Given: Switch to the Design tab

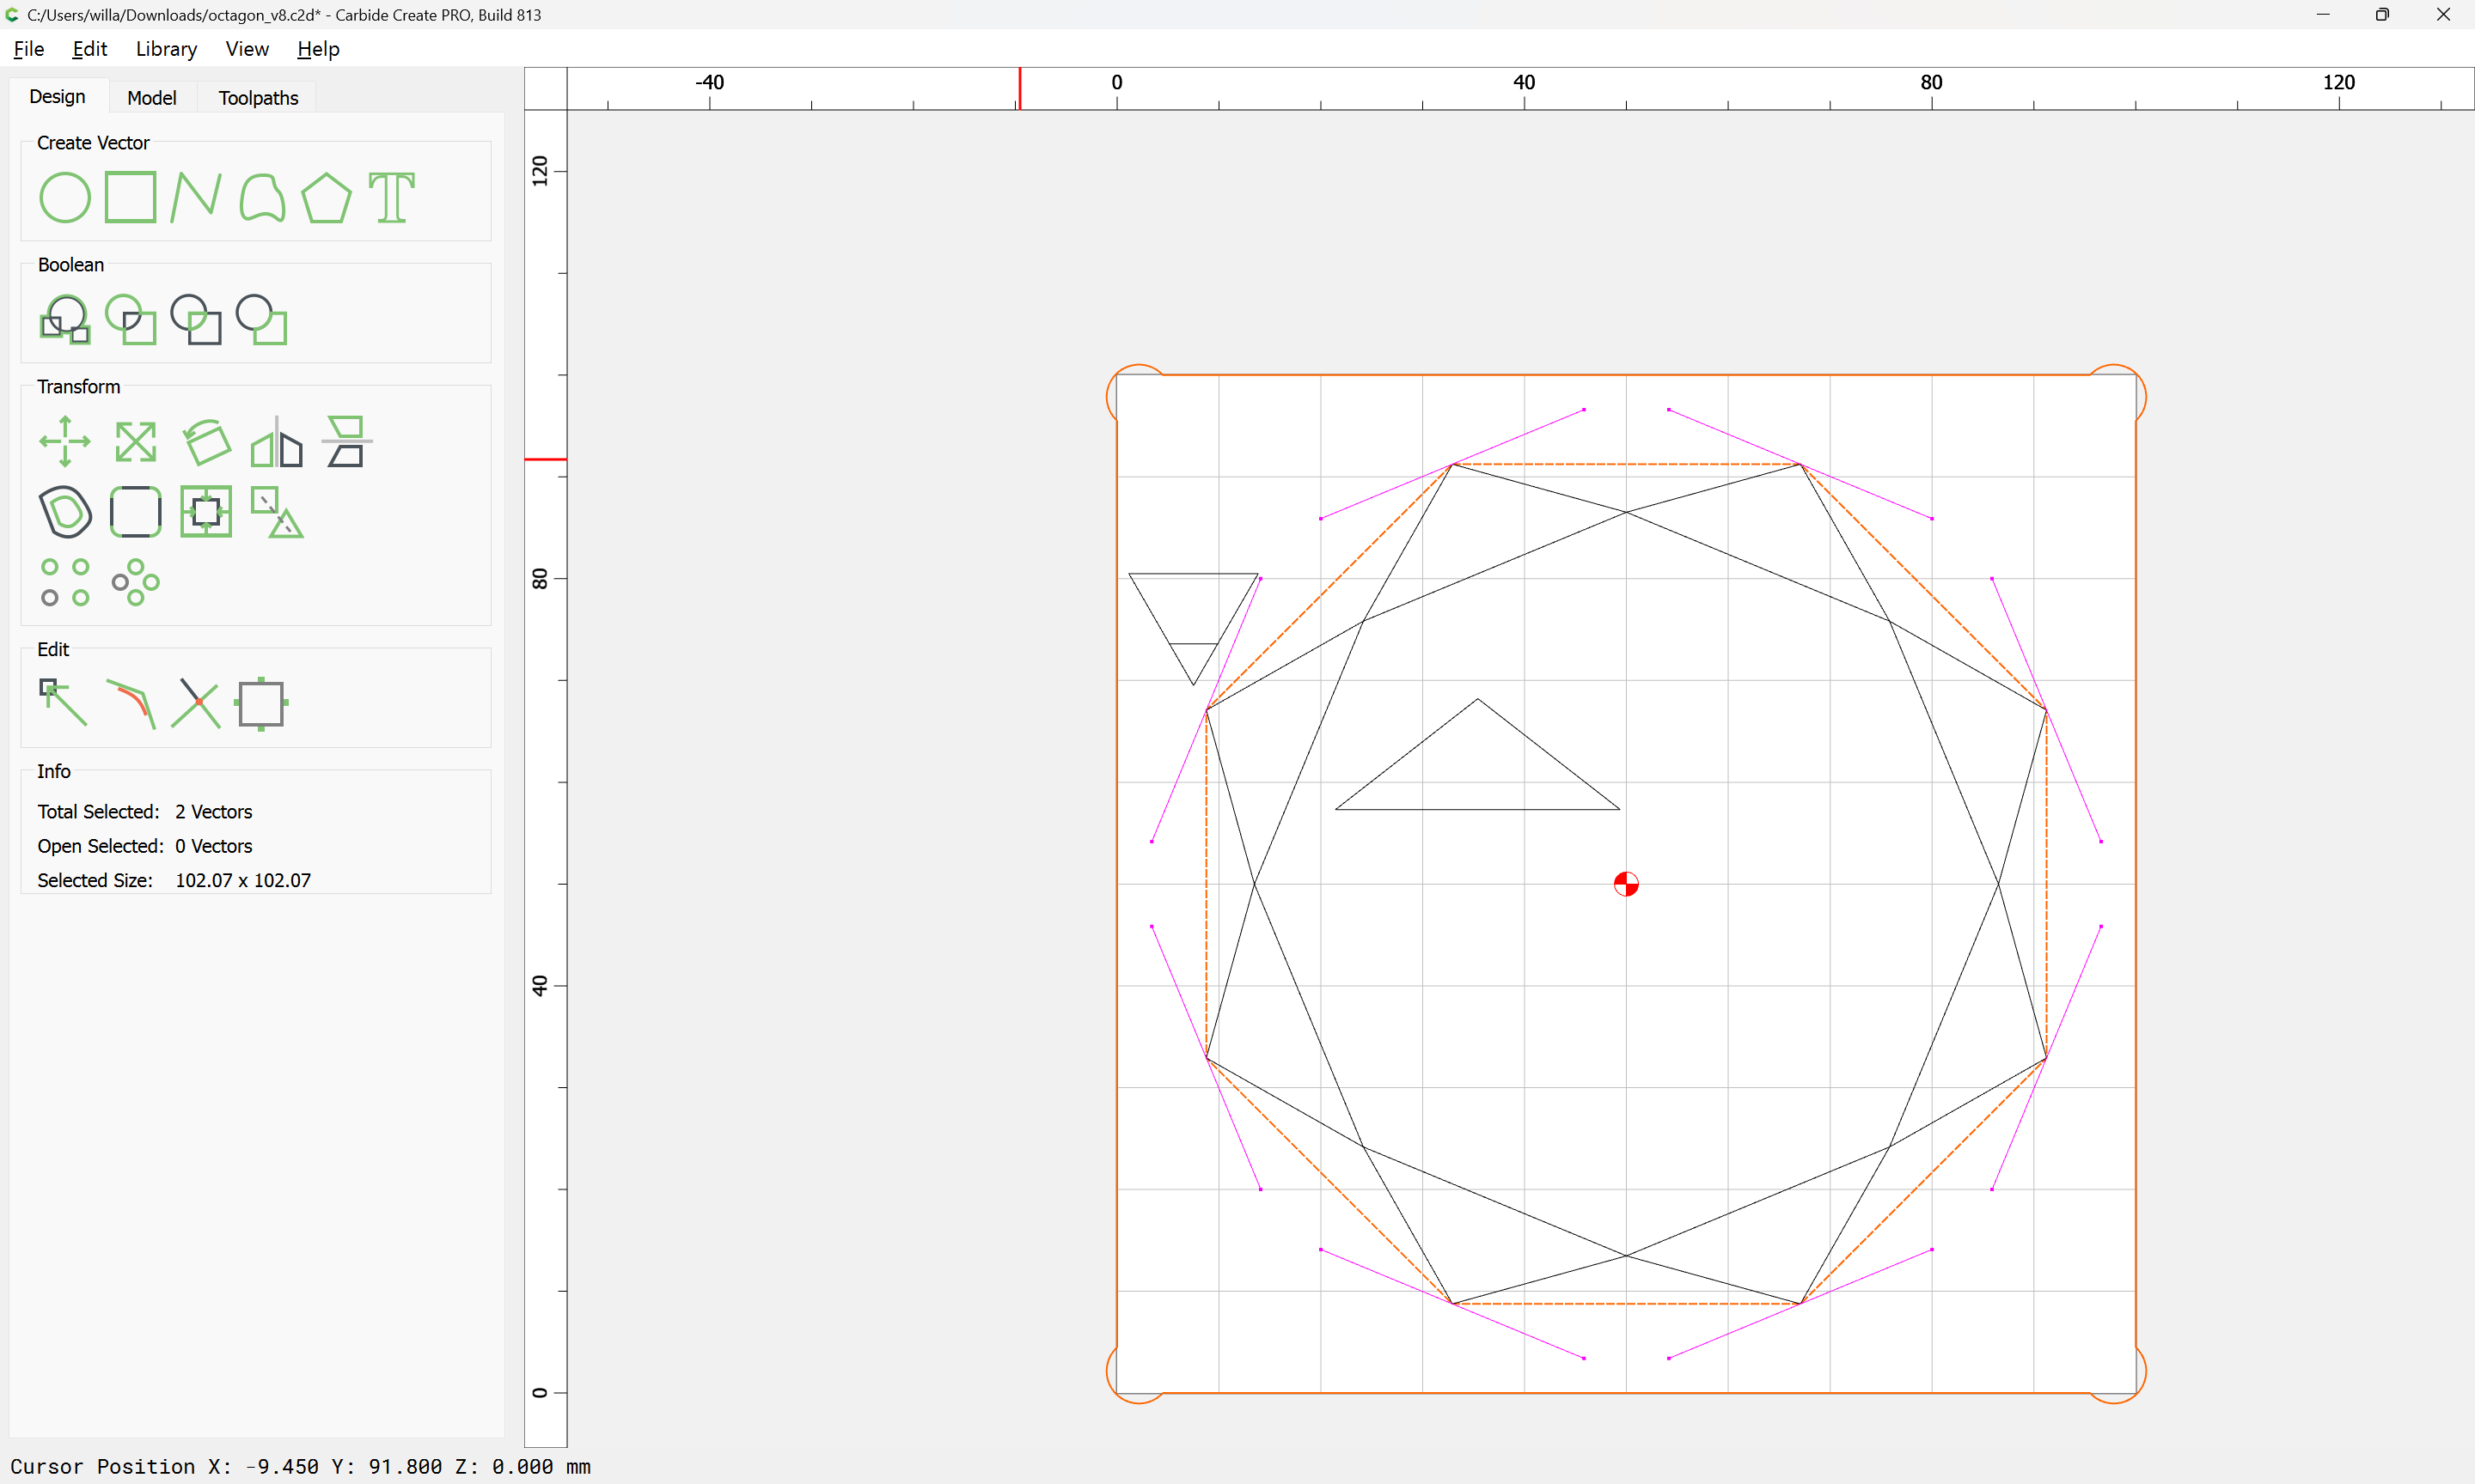Looking at the screenshot, I should coord(57,96).
